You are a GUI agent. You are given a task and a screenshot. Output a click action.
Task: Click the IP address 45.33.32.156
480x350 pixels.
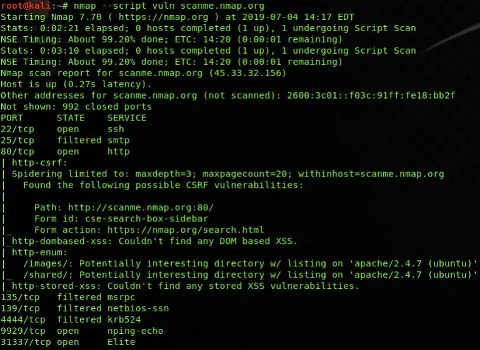247,73
